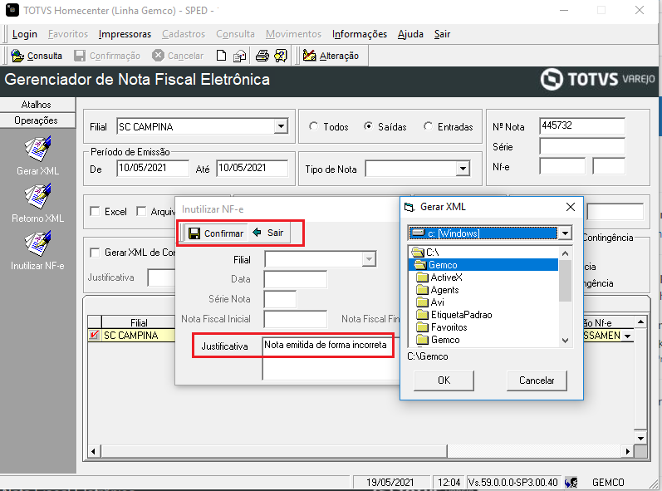The image size is (662, 491).
Task: Click the grid horizontal scrollbar right arrow
Action: tap(628, 451)
